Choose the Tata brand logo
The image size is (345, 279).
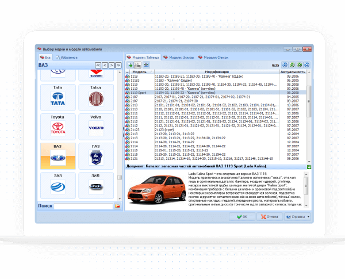pyautogui.click(x=58, y=99)
